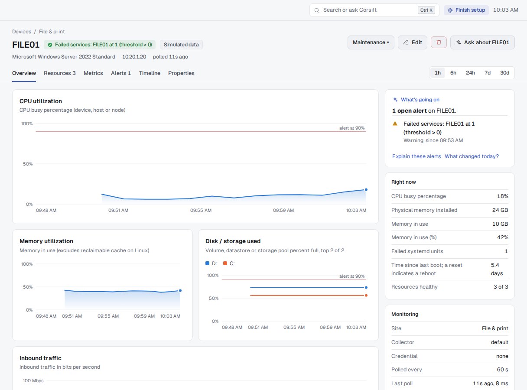Image resolution: width=527 pixels, height=390 pixels.
Task: Click the CPU chart alert at 90% label
Action: (x=352, y=128)
